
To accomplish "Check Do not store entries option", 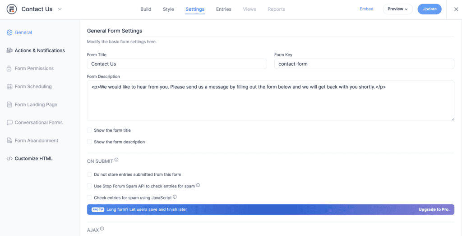I will click(x=89, y=174).
